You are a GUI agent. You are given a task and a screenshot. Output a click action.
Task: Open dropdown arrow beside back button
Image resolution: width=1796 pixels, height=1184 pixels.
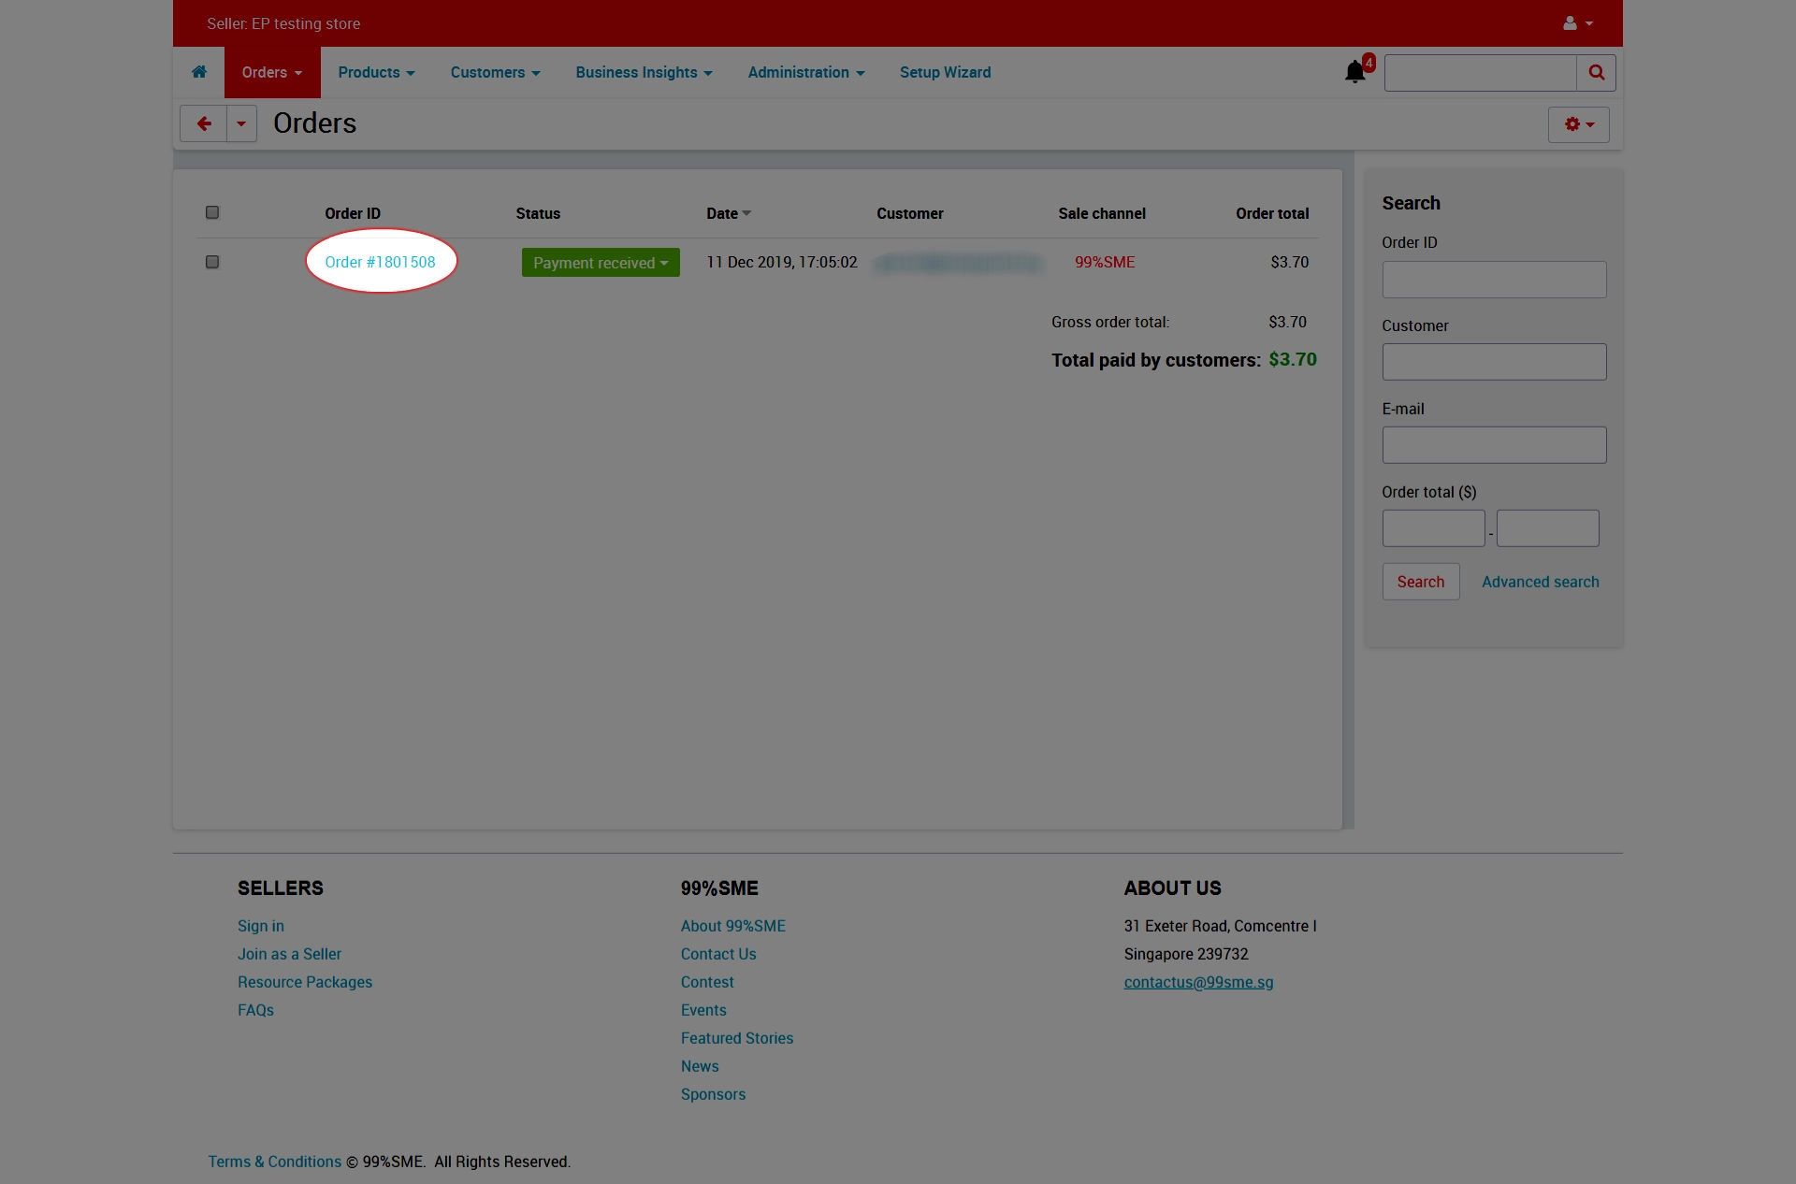[241, 123]
